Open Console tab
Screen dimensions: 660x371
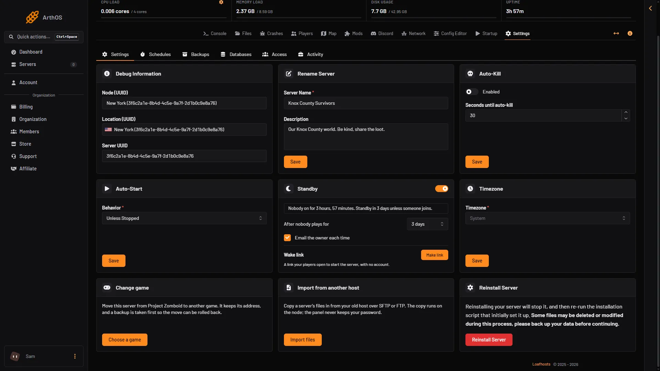(214, 33)
